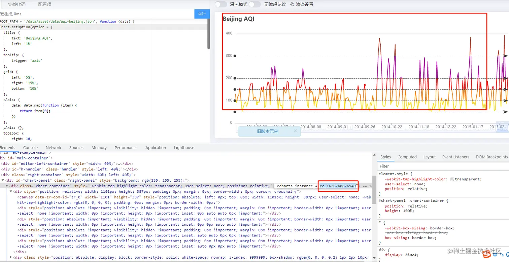The width and height of the screenshot is (509, 262).
Task: Click the blue 运行 button
Action: click(x=202, y=14)
